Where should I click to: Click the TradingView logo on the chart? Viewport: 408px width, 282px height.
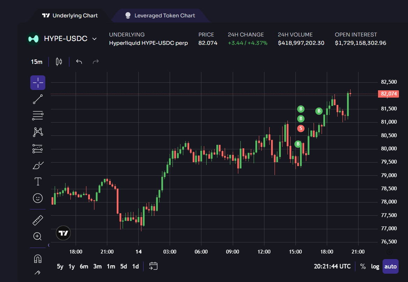[x=63, y=233]
